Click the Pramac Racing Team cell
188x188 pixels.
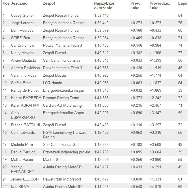point(61,98)
